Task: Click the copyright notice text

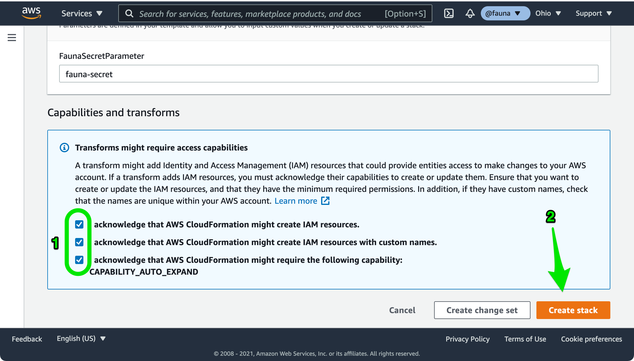Action: (x=317, y=354)
